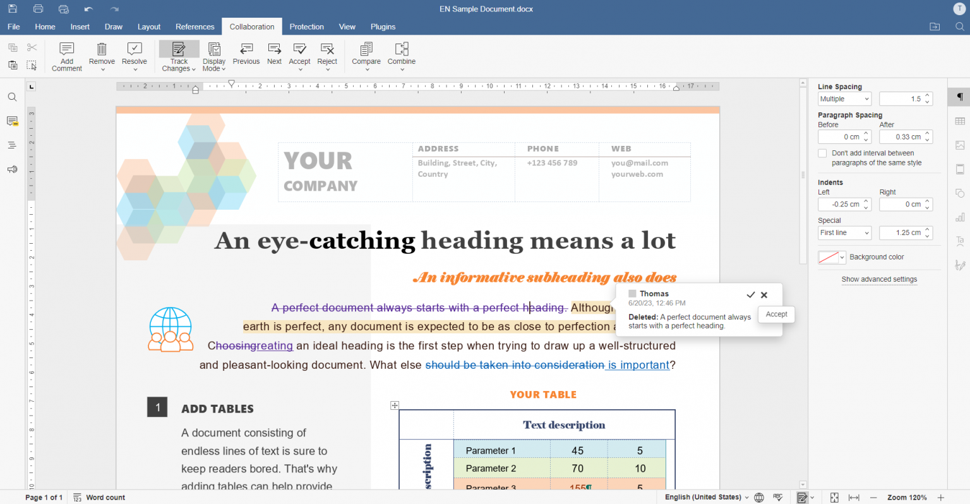Enable 'Don't add interval between paragraphs' checkbox
970x504 pixels.
click(822, 153)
